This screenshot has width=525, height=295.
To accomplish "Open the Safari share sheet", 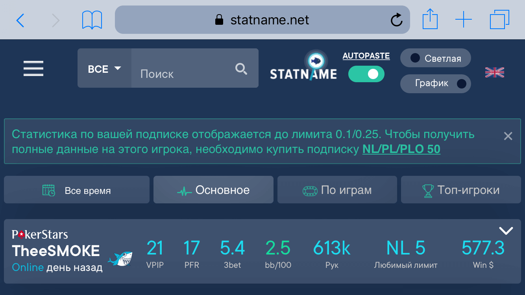I will tap(430, 19).
